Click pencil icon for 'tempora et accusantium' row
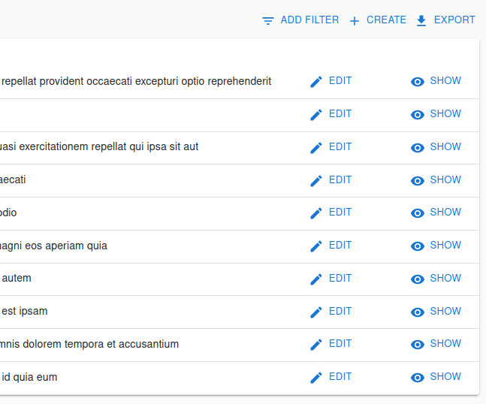 point(316,345)
